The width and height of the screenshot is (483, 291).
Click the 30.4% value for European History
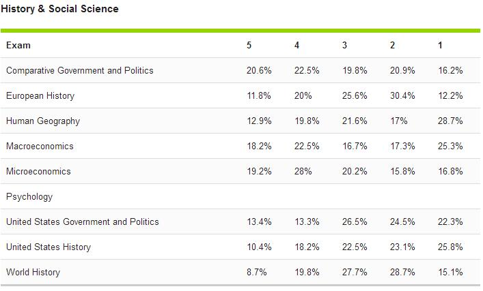coord(402,96)
